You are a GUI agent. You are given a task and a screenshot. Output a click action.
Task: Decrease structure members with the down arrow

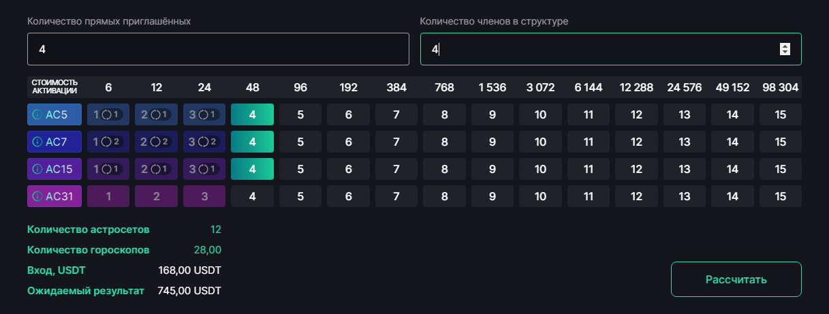(x=785, y=52)
